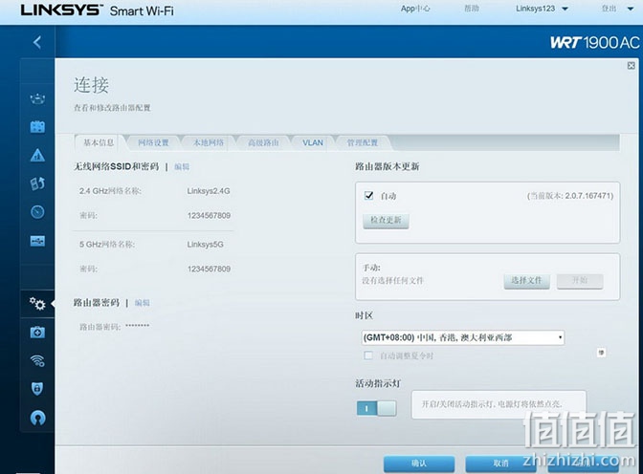
Task: Click the small icon right of daylight saving option
Action: coord(601,353)
